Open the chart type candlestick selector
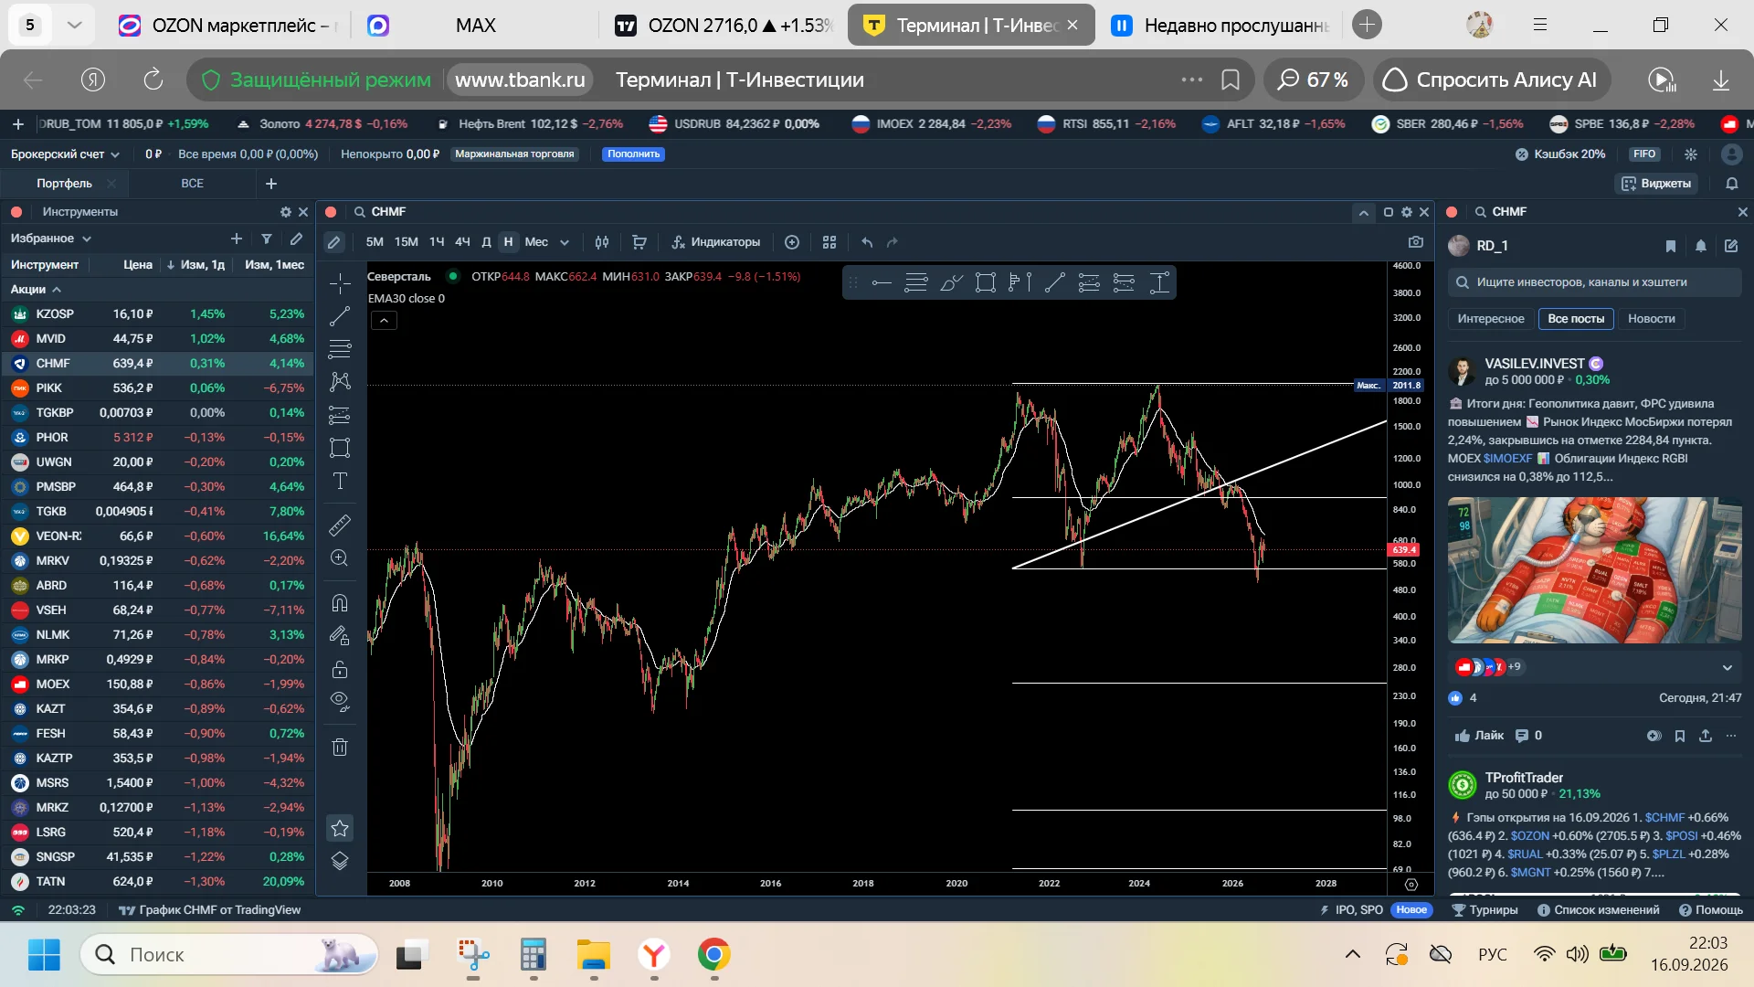1754x987 pixels. (602, 242)
